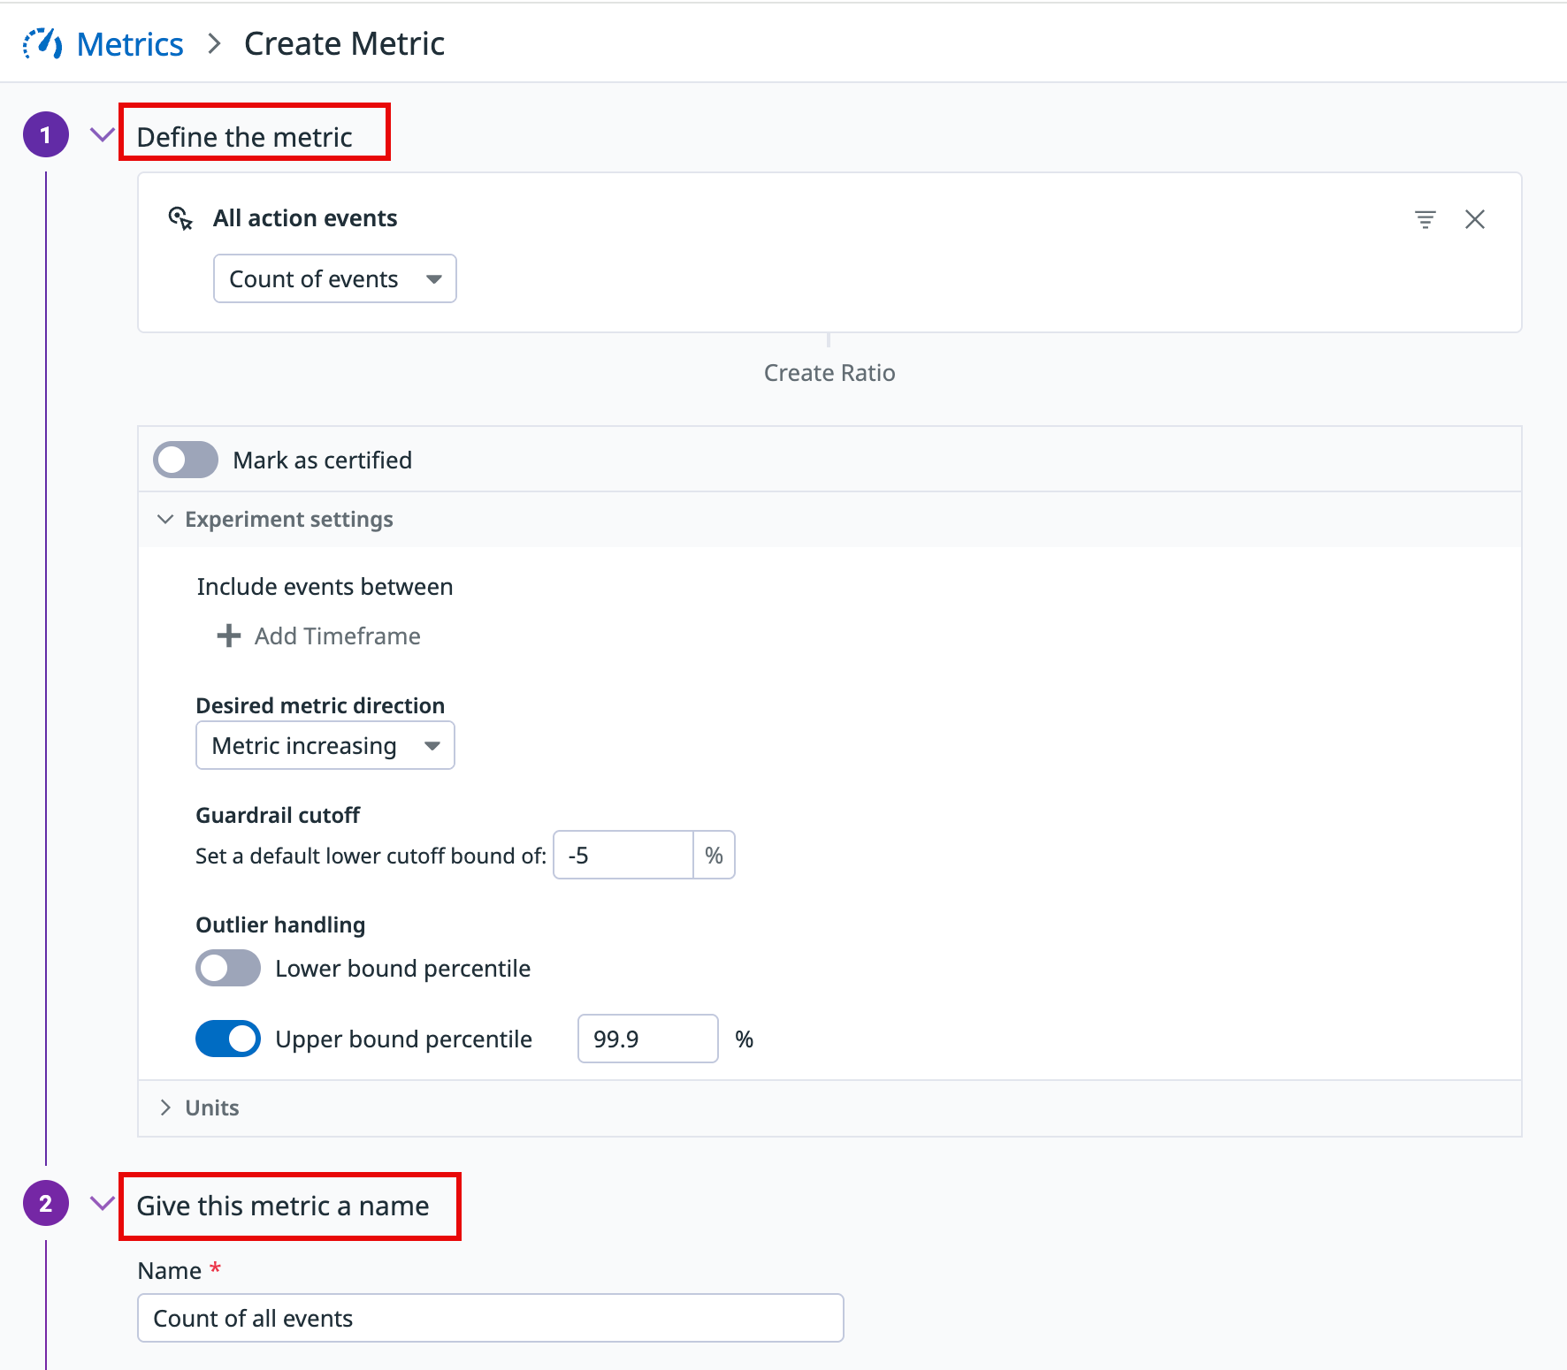
Task: Click the Metrics gauge logo icon
Action: click(x=42, y=43)
